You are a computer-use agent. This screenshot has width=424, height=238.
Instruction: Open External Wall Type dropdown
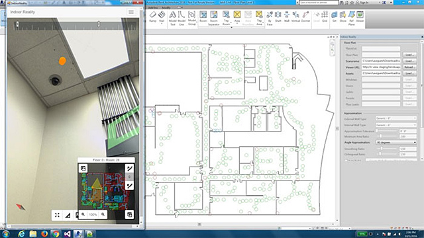tap(396, 118)
